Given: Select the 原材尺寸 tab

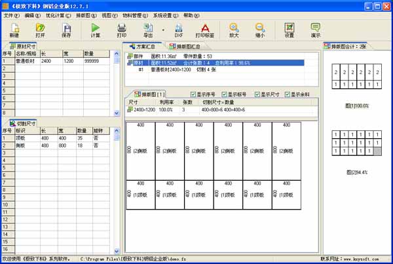Looking at the screenshot, I should point(23,47).
